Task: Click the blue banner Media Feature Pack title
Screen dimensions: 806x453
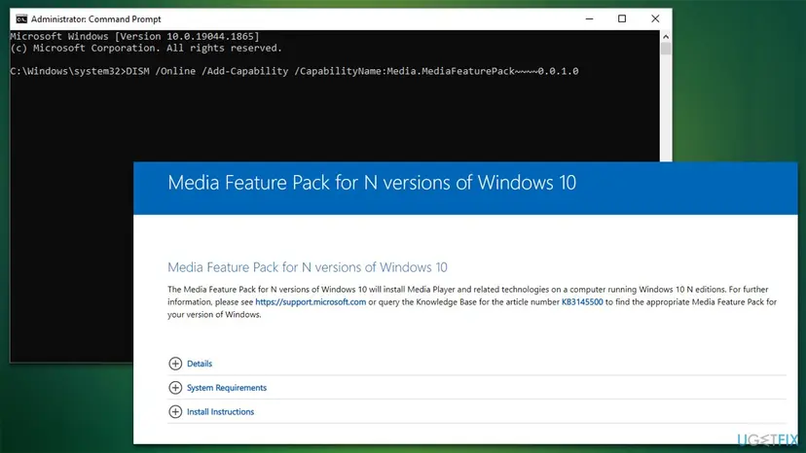Action: point(372,183)
